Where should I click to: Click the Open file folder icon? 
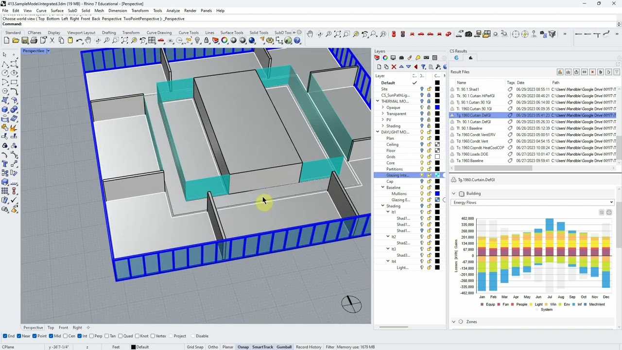(x=16, y=40)
